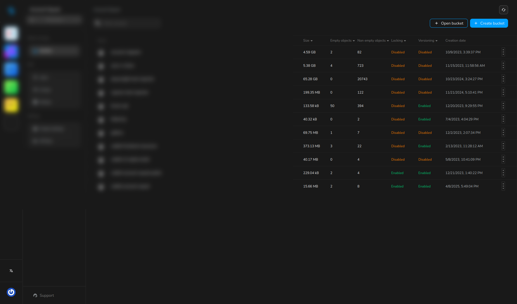Screen dimensions: 517x304
Task: Sort by Versioning column
Action: tap(428, 41)
